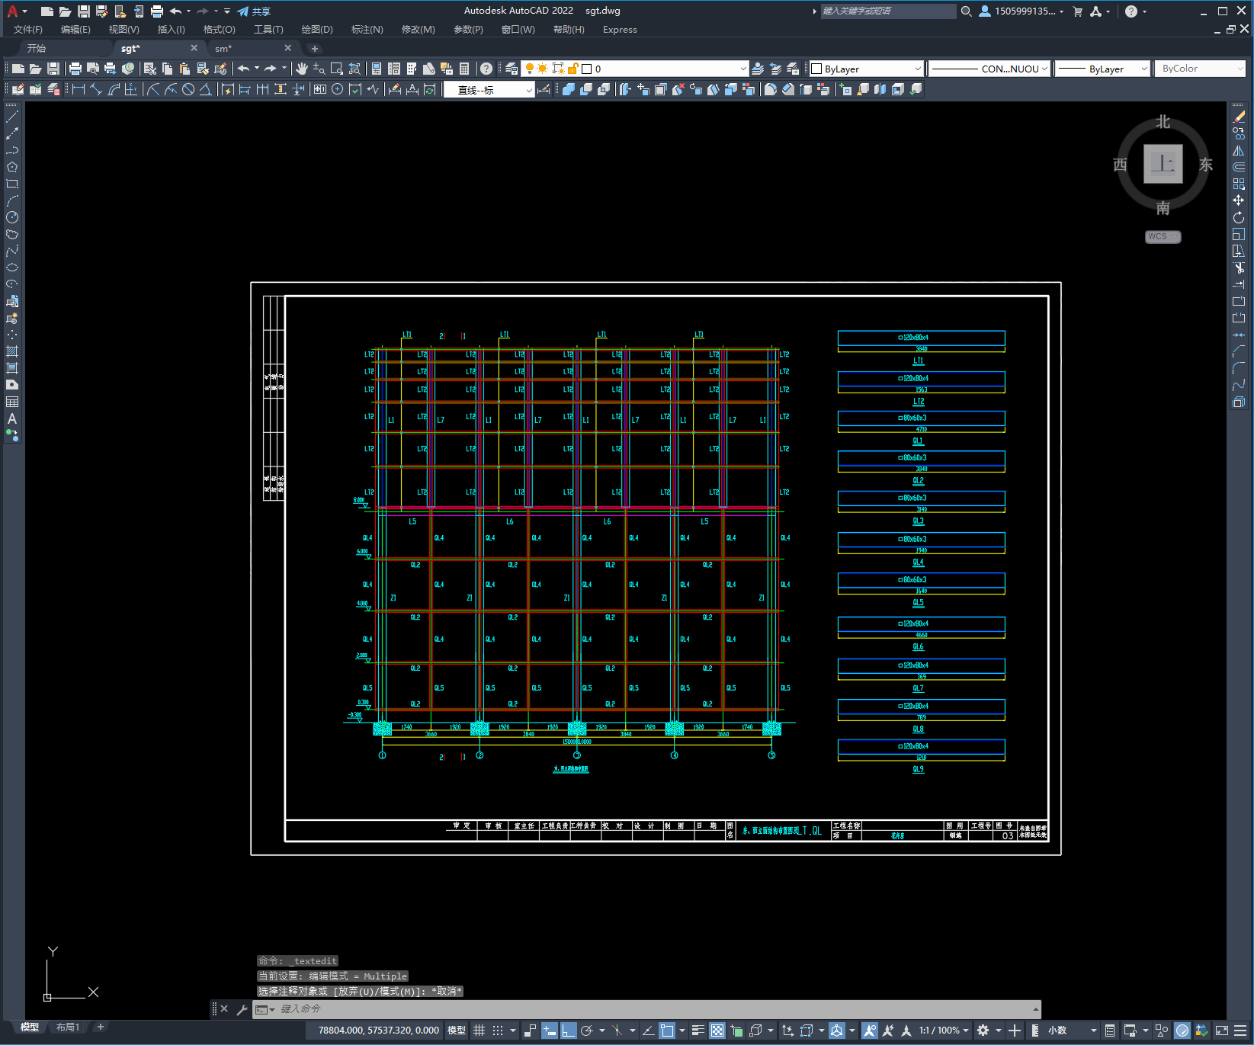Screen dimensions: 1254x1045
Task: Open the annotation scale 1:1 / 100% dropdown
Action: (944, 1031)
